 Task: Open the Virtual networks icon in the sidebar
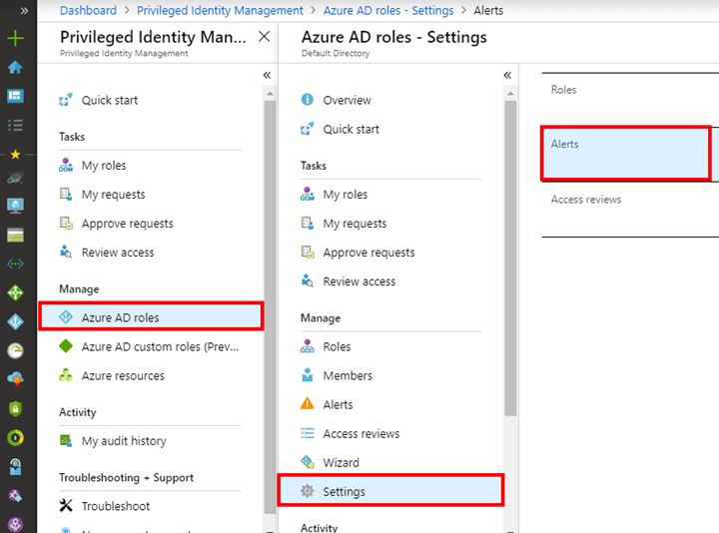tap(15, 264)
